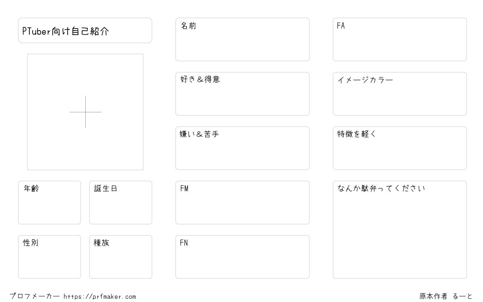Select the 名前 name field

[x=242, y=39]
